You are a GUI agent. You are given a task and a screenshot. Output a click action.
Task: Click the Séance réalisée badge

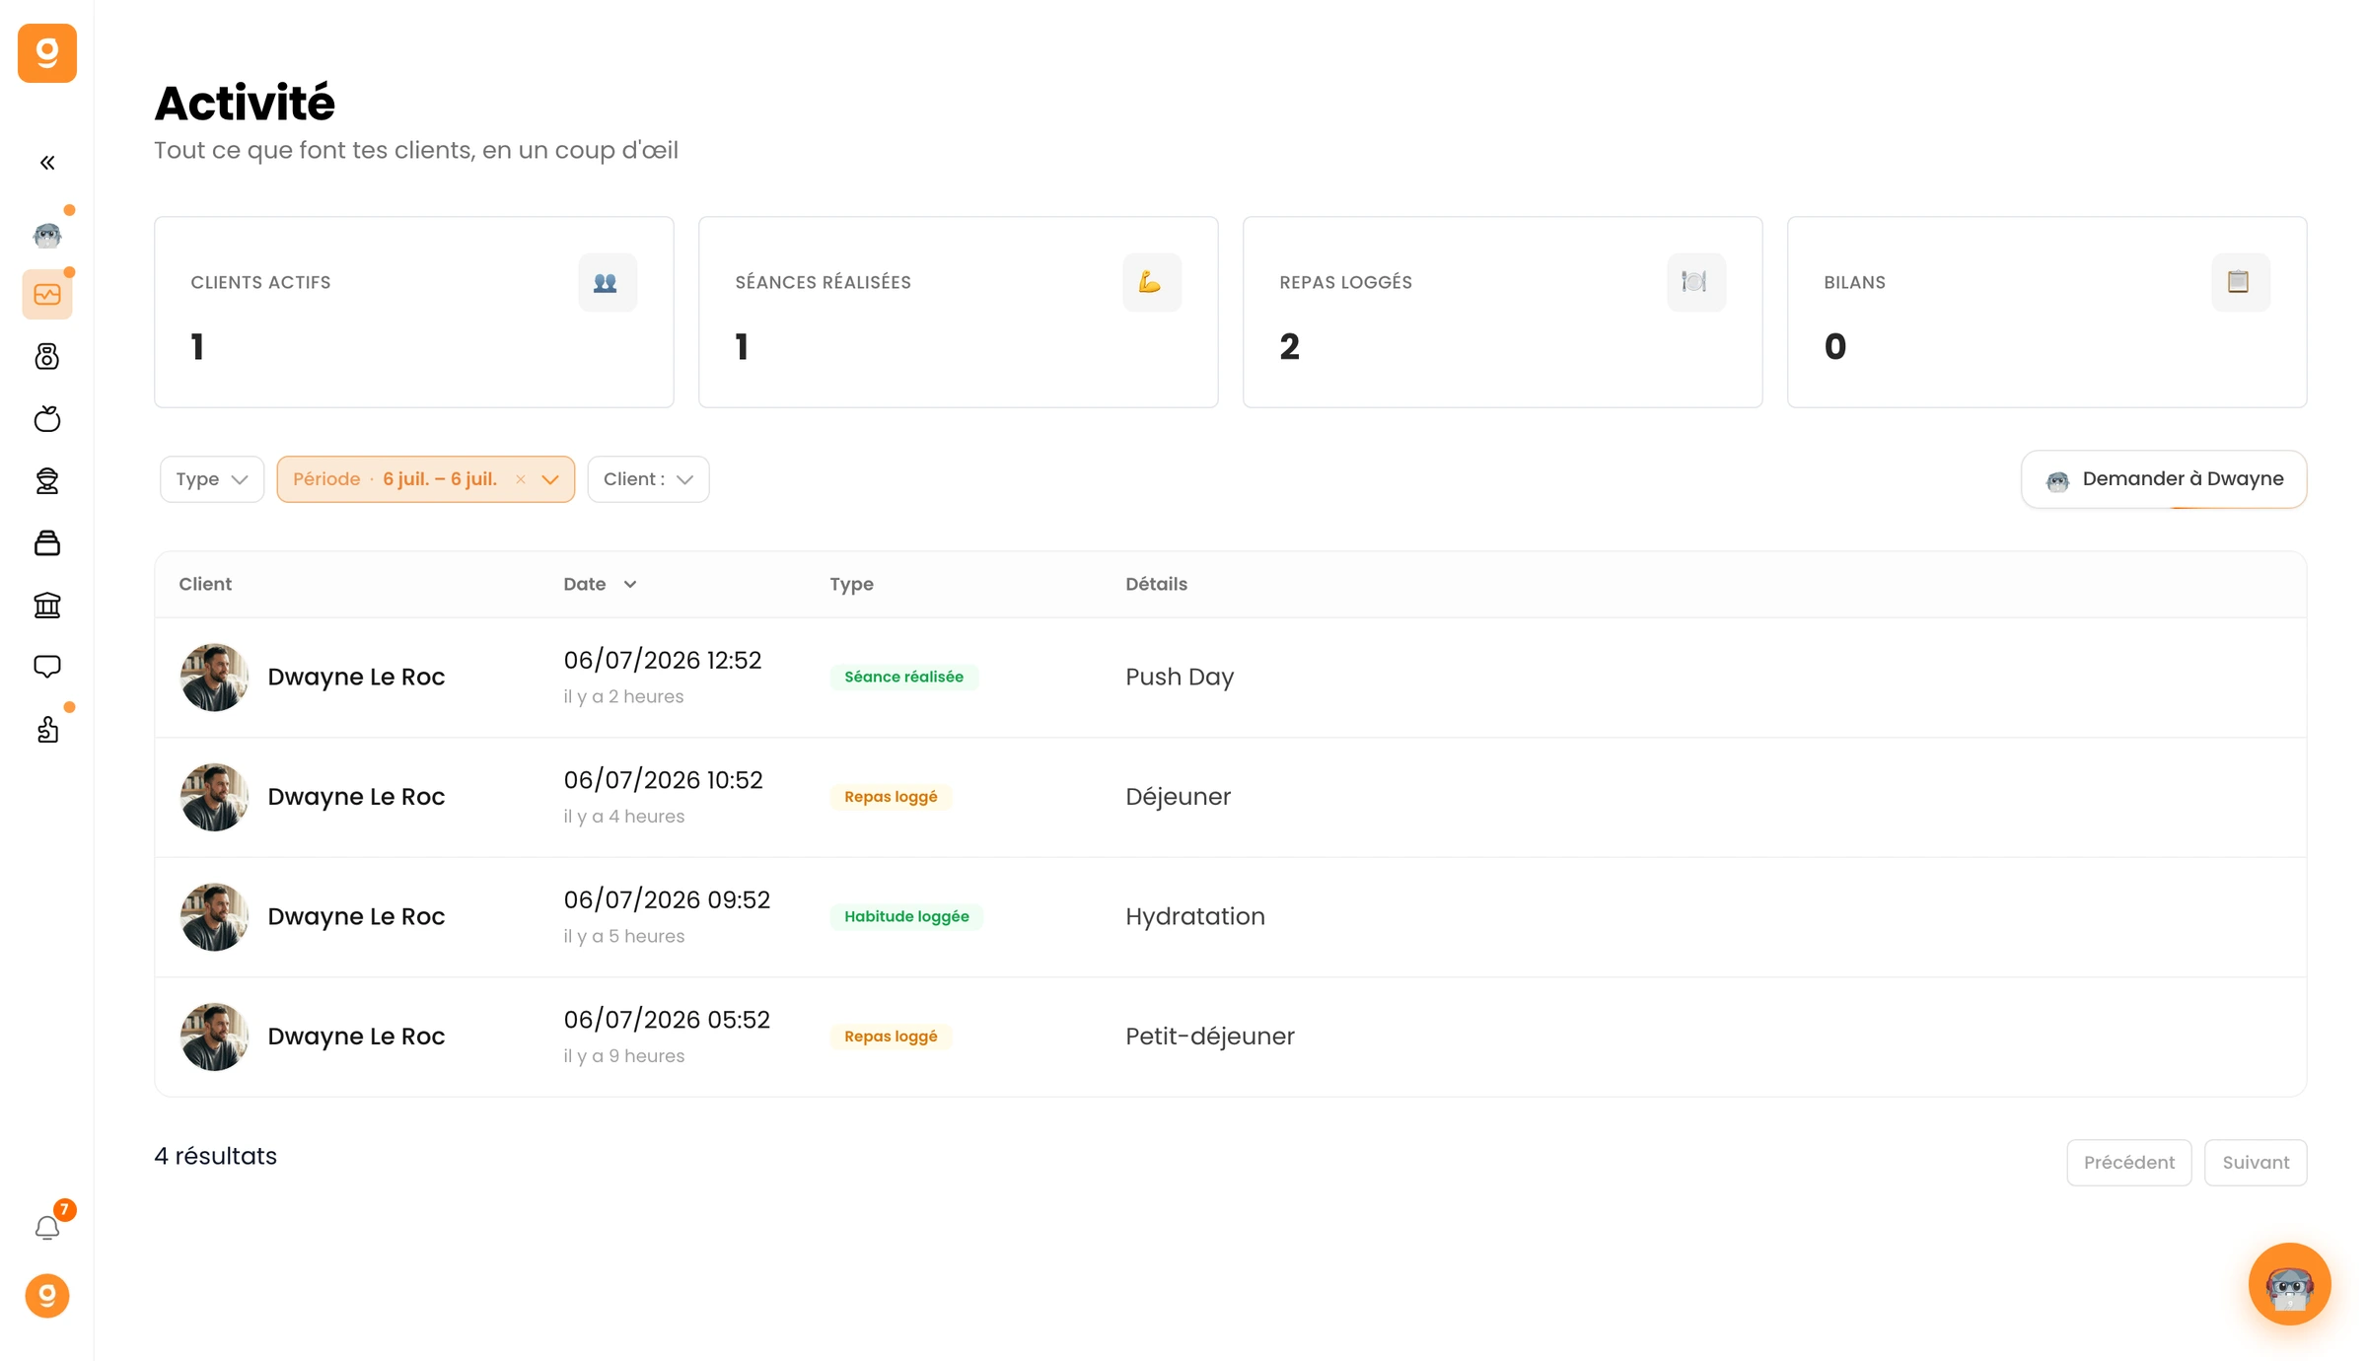coord(903,677)
